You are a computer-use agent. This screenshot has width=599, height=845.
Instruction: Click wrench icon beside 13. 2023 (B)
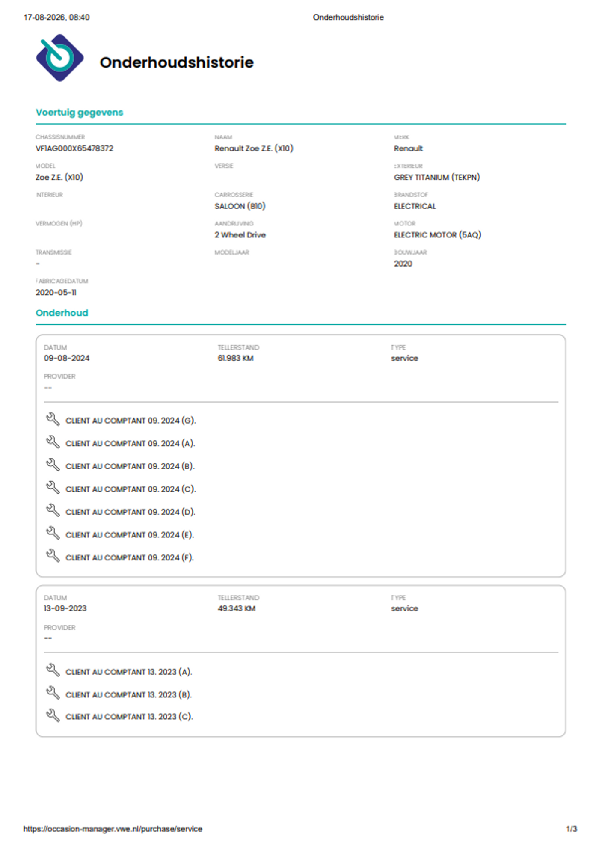pyautogui.click(x=53, y=693)
